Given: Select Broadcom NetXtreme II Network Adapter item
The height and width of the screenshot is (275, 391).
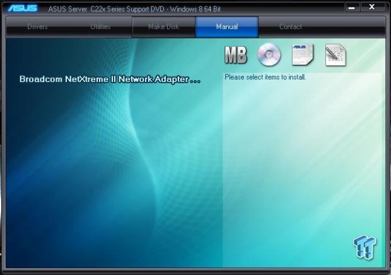Looking at the screenshot, I should pos(110,79).
